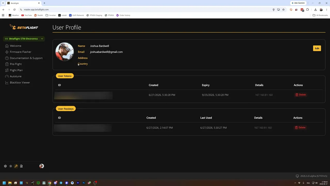Click token details IP 167.160.81.160 in User Tokens
The image size is (330, 186).
[264, 95]
